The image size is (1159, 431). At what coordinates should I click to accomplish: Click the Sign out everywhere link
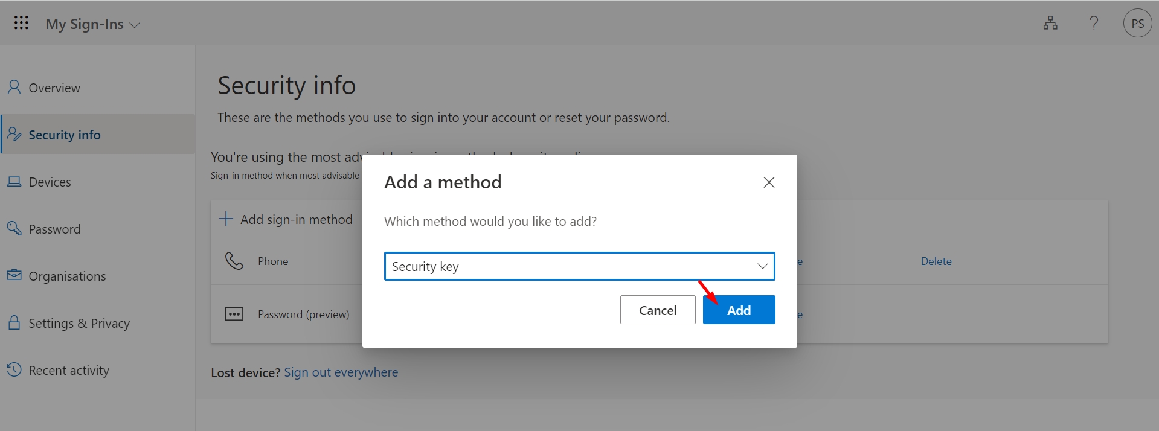pyautogui.click(x=341, y=372)
